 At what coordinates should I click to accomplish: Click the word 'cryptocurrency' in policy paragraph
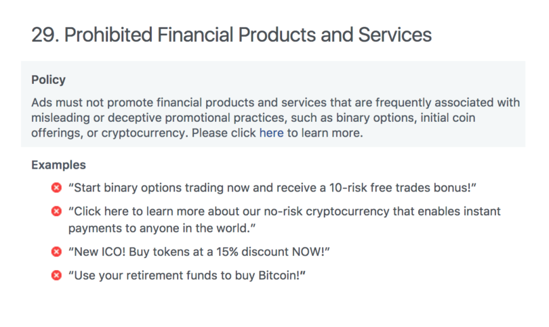(x=143, y=133)
